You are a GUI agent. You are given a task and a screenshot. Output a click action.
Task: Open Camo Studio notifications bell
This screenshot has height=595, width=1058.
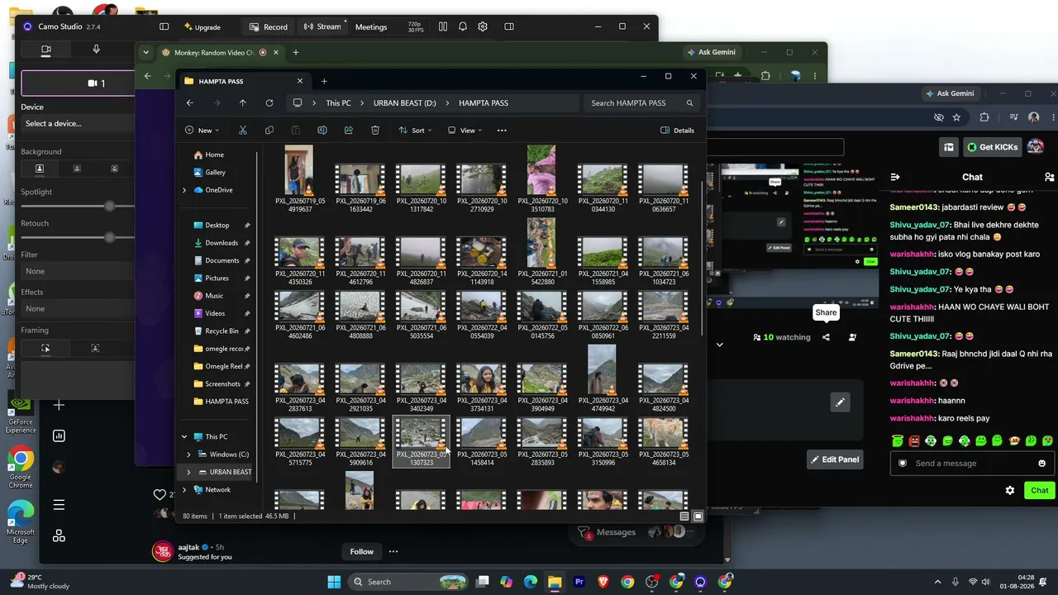463,26
